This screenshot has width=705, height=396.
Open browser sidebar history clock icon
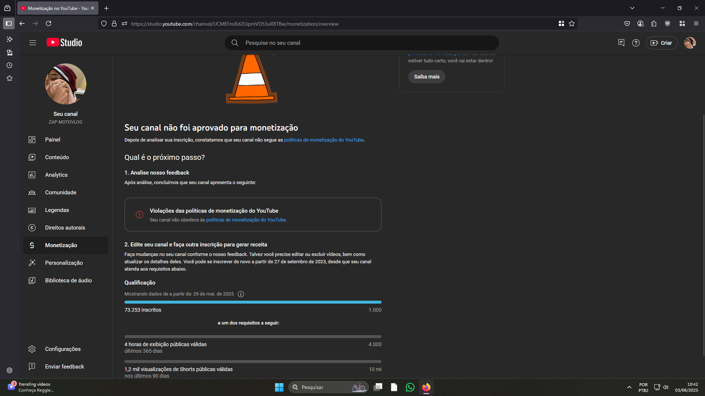pyautogui.click(x=9, y=65)
